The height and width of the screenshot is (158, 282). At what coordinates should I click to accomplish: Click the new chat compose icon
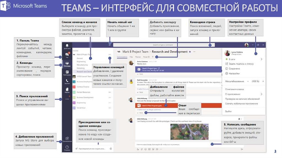110,45
